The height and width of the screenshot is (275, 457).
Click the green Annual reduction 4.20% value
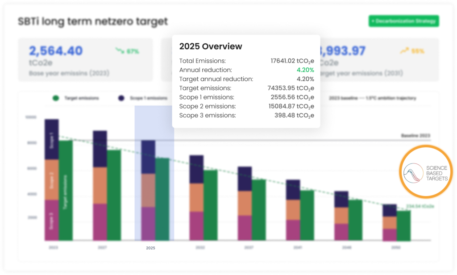tap(305, 70)
